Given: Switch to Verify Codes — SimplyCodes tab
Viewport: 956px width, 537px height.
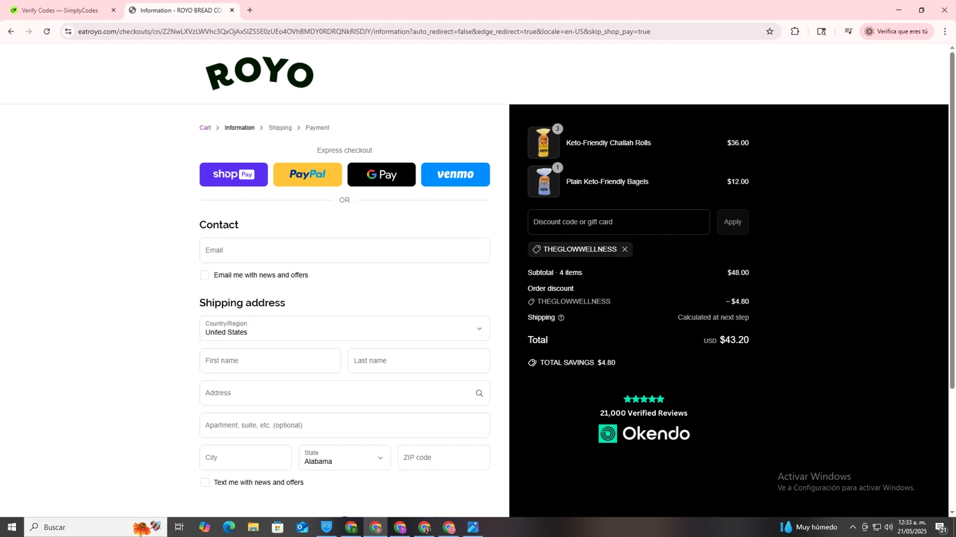Looking at the screenshot, I should [x=61, y=10].
